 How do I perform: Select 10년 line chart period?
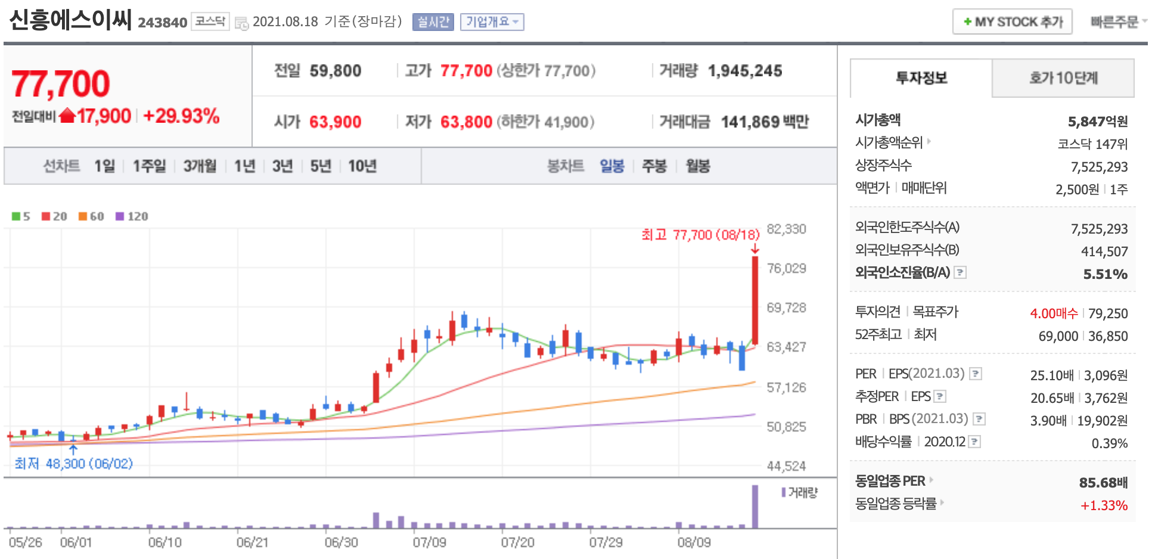pyautogui.click(x=362, y=166)
